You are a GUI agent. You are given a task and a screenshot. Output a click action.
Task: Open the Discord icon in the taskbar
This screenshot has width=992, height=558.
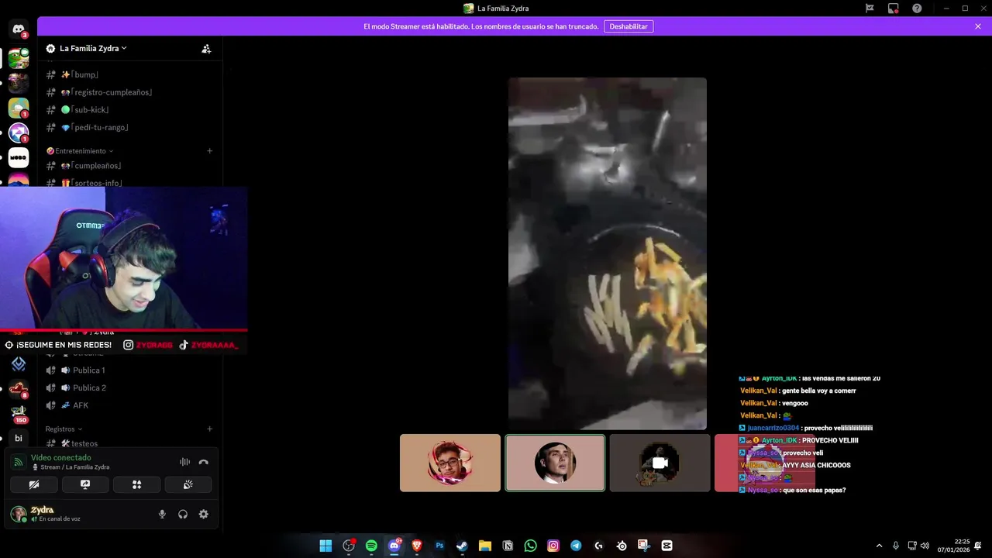(x=394, y=546)
